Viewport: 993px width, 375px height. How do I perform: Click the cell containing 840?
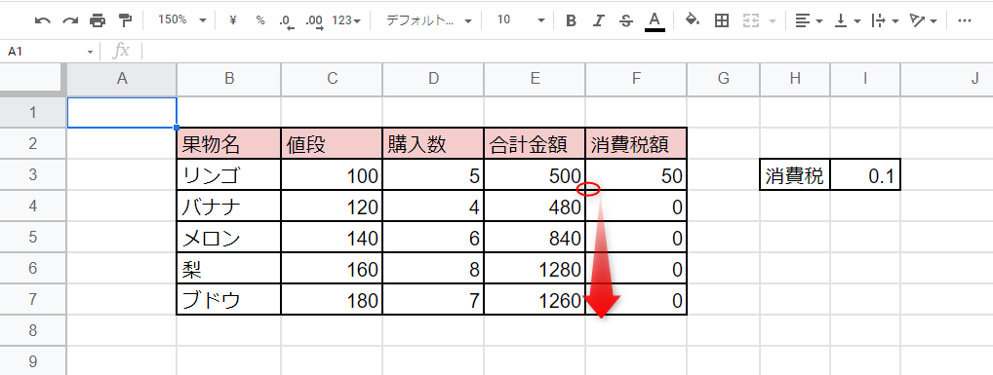536,237
